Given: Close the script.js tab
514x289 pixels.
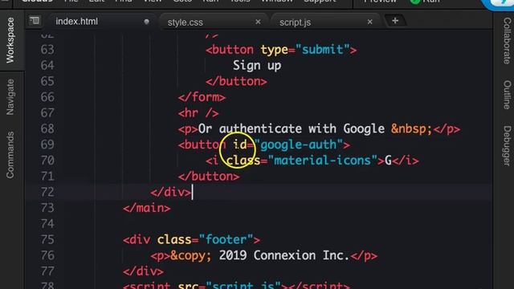Looking at the screenshot, I should pyautogui.click(x=369, y=22).
